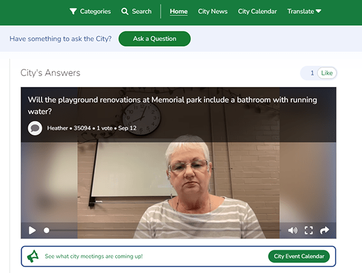Click the Search magnifying glass icon

(x=125, y=11)
